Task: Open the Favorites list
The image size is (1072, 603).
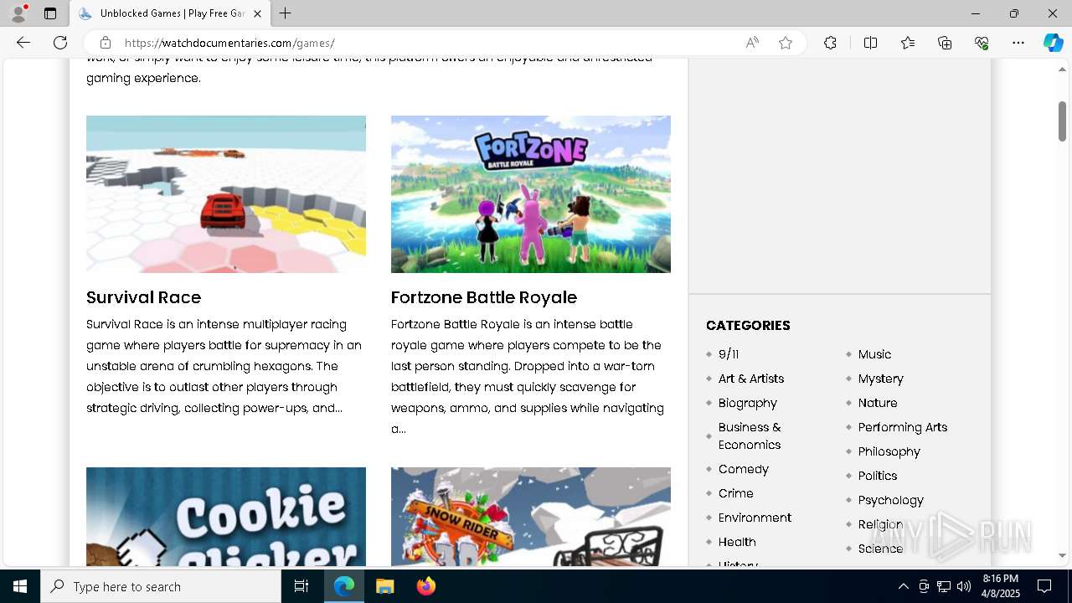Action: point(908,43)
